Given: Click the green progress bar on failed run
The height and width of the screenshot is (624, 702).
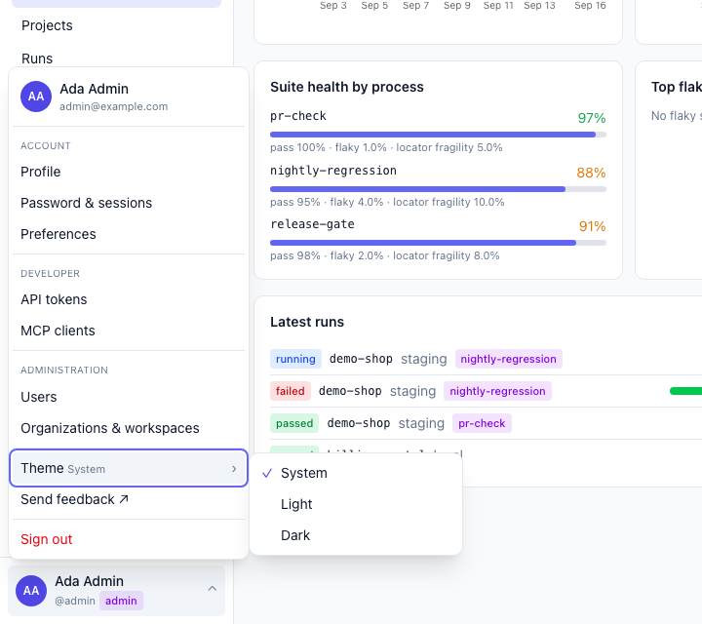Looking at the screenshot, I should [x=685, y=391].
